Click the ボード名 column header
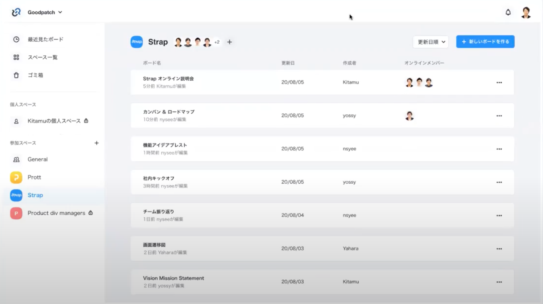Viewport: 543px width, 304px height. (152, 63)
